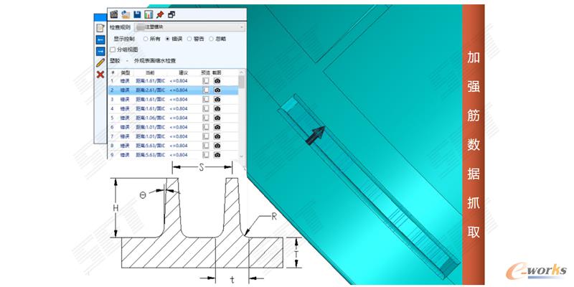Image resolution: width=574 pixels, height=287 pixels.
Task: Click the red X delete icon
Action: click(x=100, y=75)
